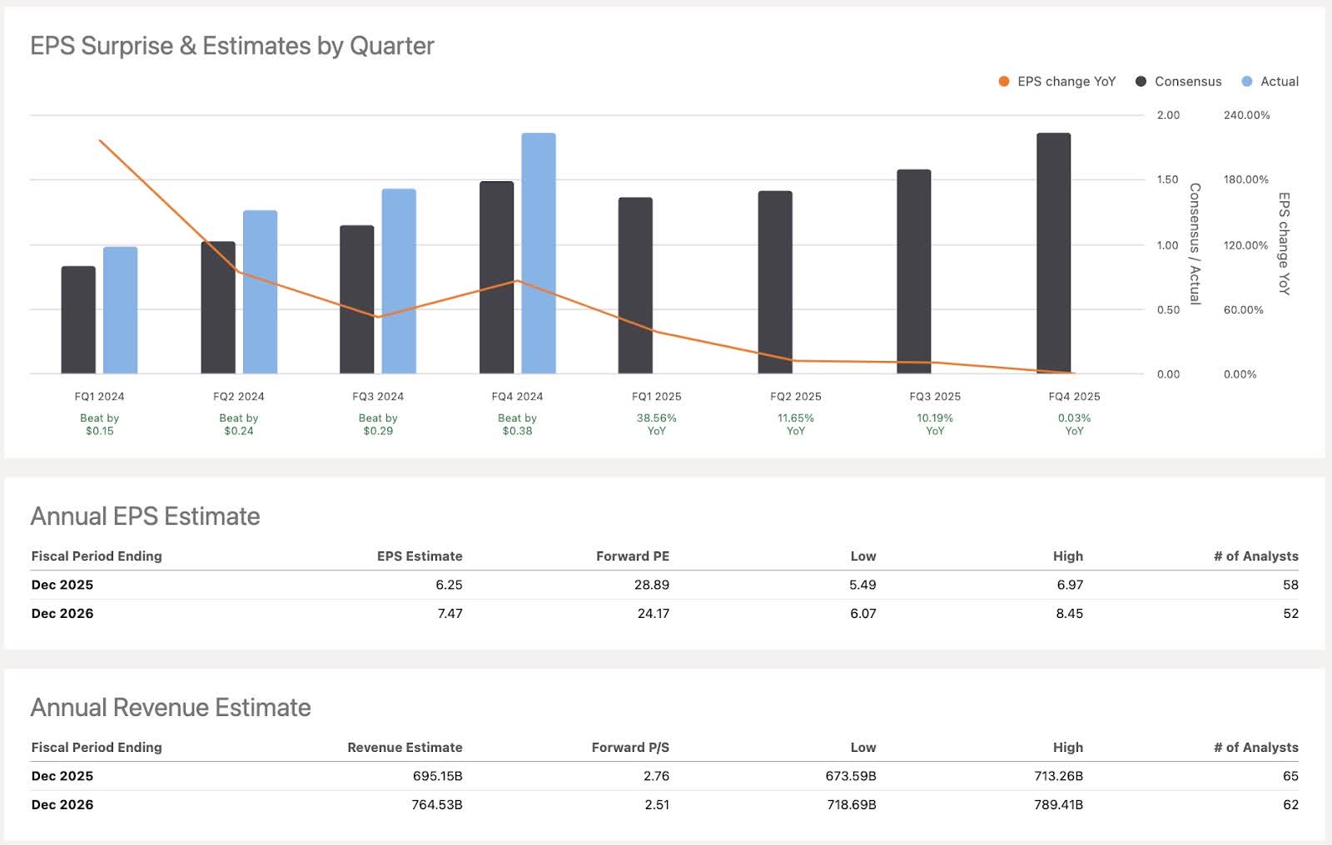Viewport: 1332px width, 845px height.
Task: Click the 38.56% YoY label
Action: pyautogui.click(x=657, y=424)
